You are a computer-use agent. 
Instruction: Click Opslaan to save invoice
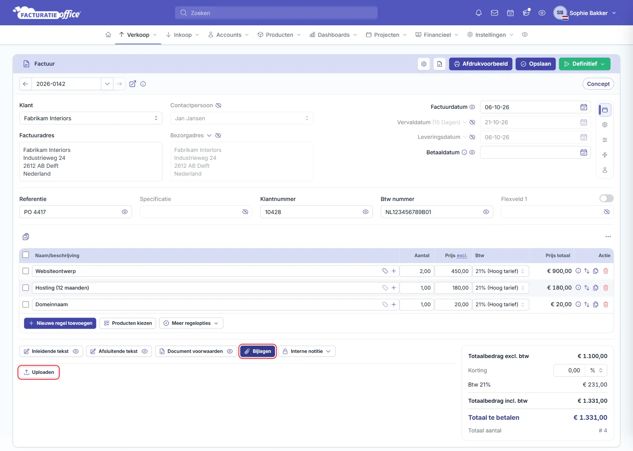pyautogui.click(x=536, y=64)
